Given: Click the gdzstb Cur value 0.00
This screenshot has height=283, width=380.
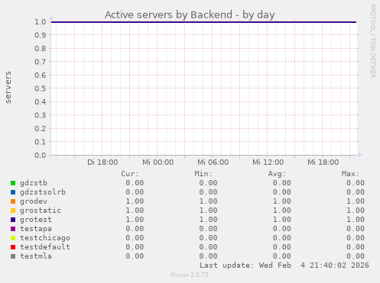Looking at the screenshot, I should tap(135, 183).
